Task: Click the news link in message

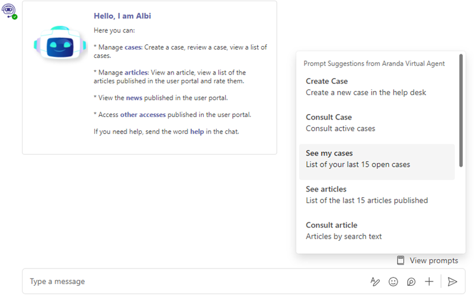Action: (134, 98)
